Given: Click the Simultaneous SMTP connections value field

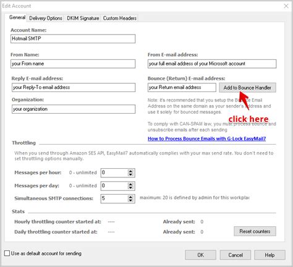Looking at the screenshot, I should [114, 198].
